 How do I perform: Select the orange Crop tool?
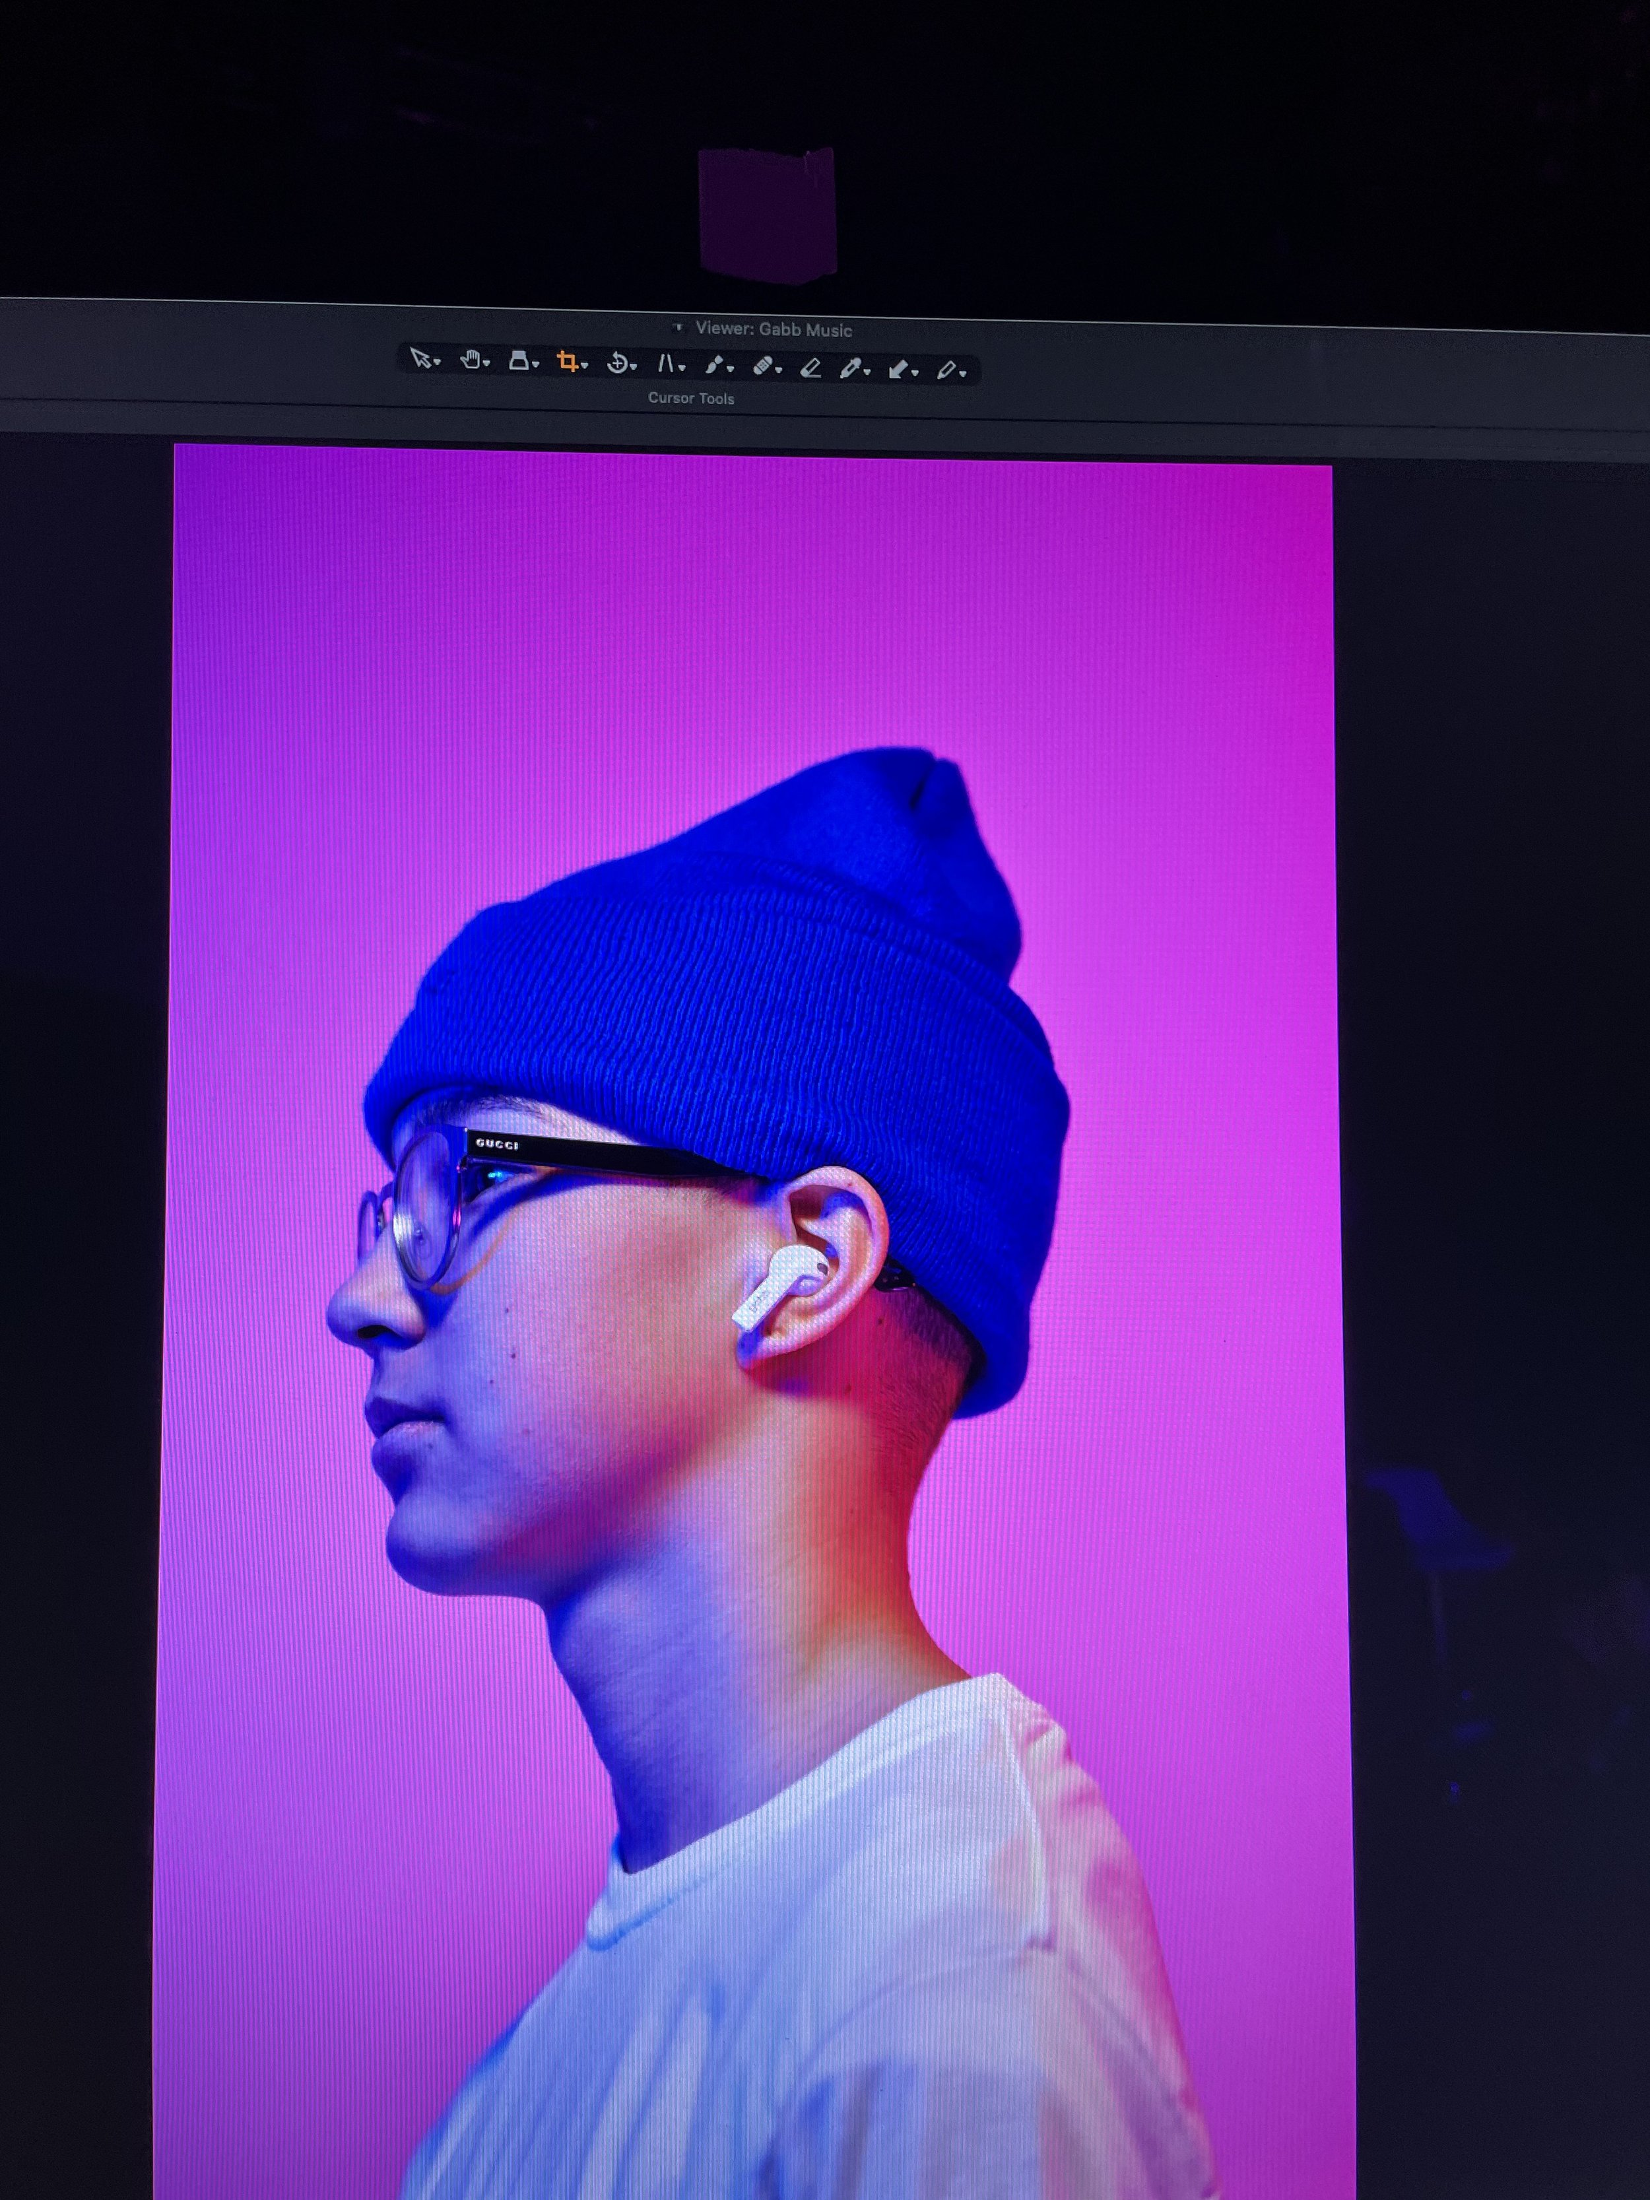(567, 361)
